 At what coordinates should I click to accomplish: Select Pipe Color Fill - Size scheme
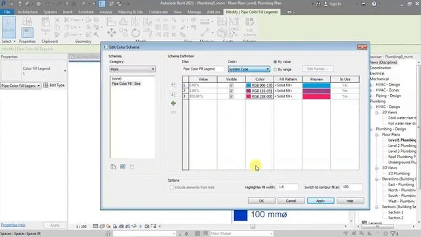point(126,84)
